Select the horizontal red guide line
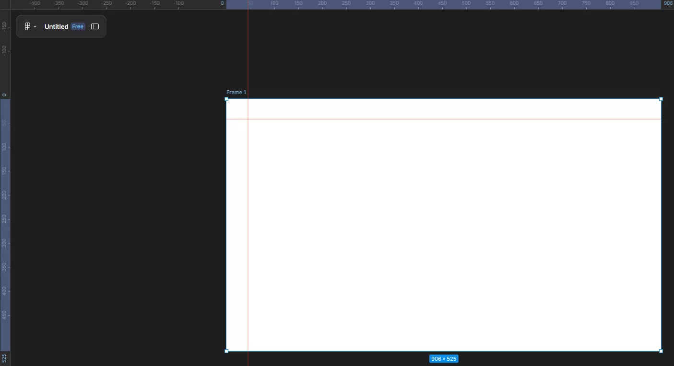This screenshot has width=674, height=366. click(x=432, y=119)
